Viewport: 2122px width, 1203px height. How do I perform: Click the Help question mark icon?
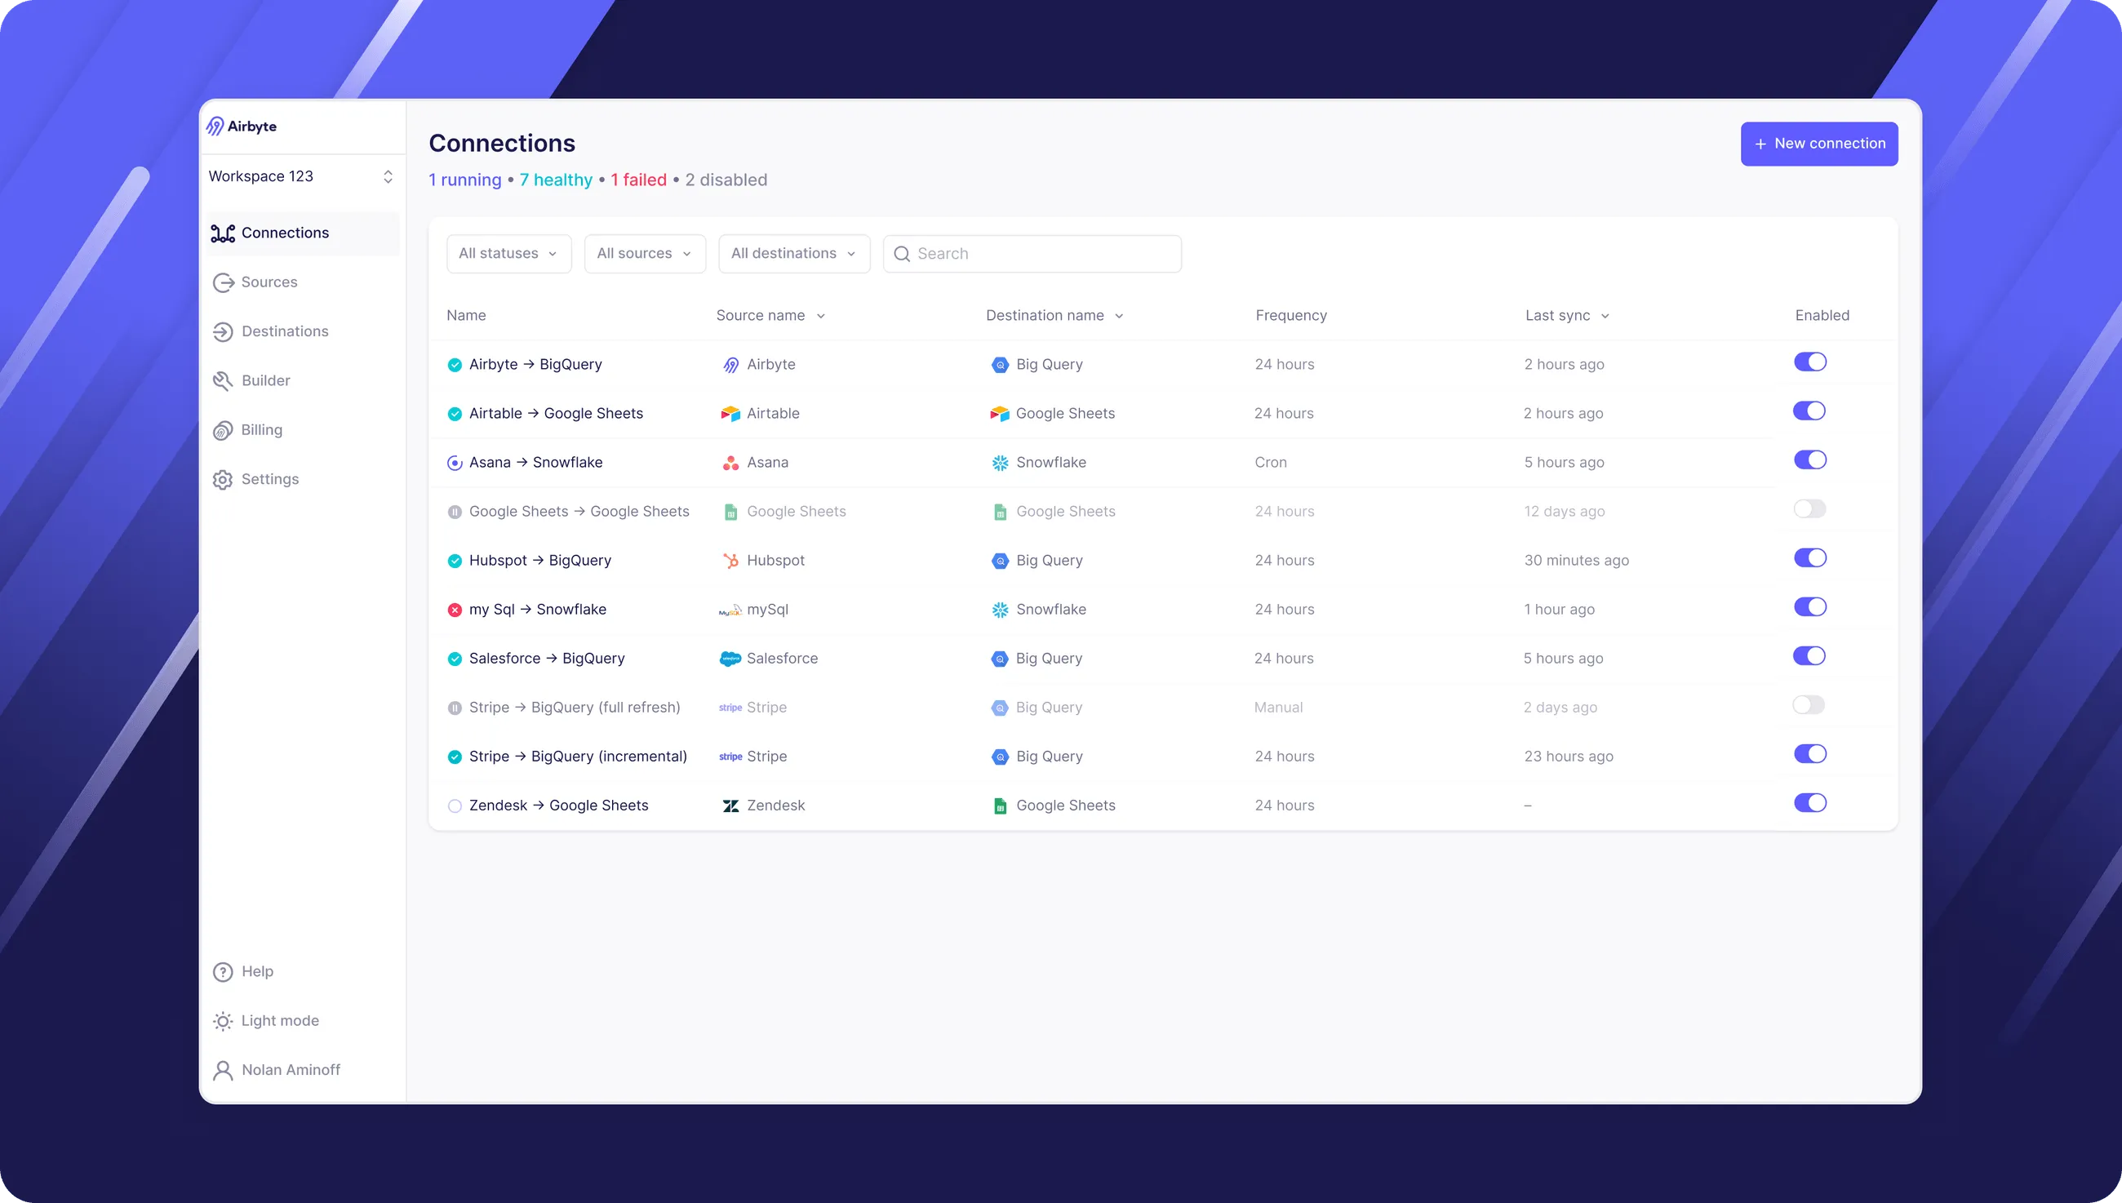(x=222, y=972)
